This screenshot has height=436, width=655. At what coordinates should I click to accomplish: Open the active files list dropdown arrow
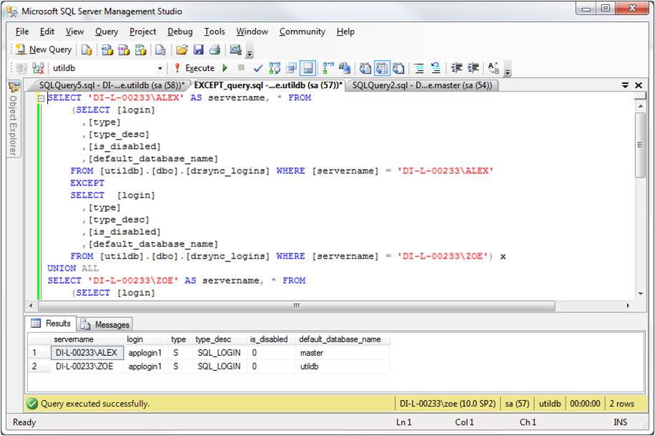pyautogui.click(x=625, y=85)
